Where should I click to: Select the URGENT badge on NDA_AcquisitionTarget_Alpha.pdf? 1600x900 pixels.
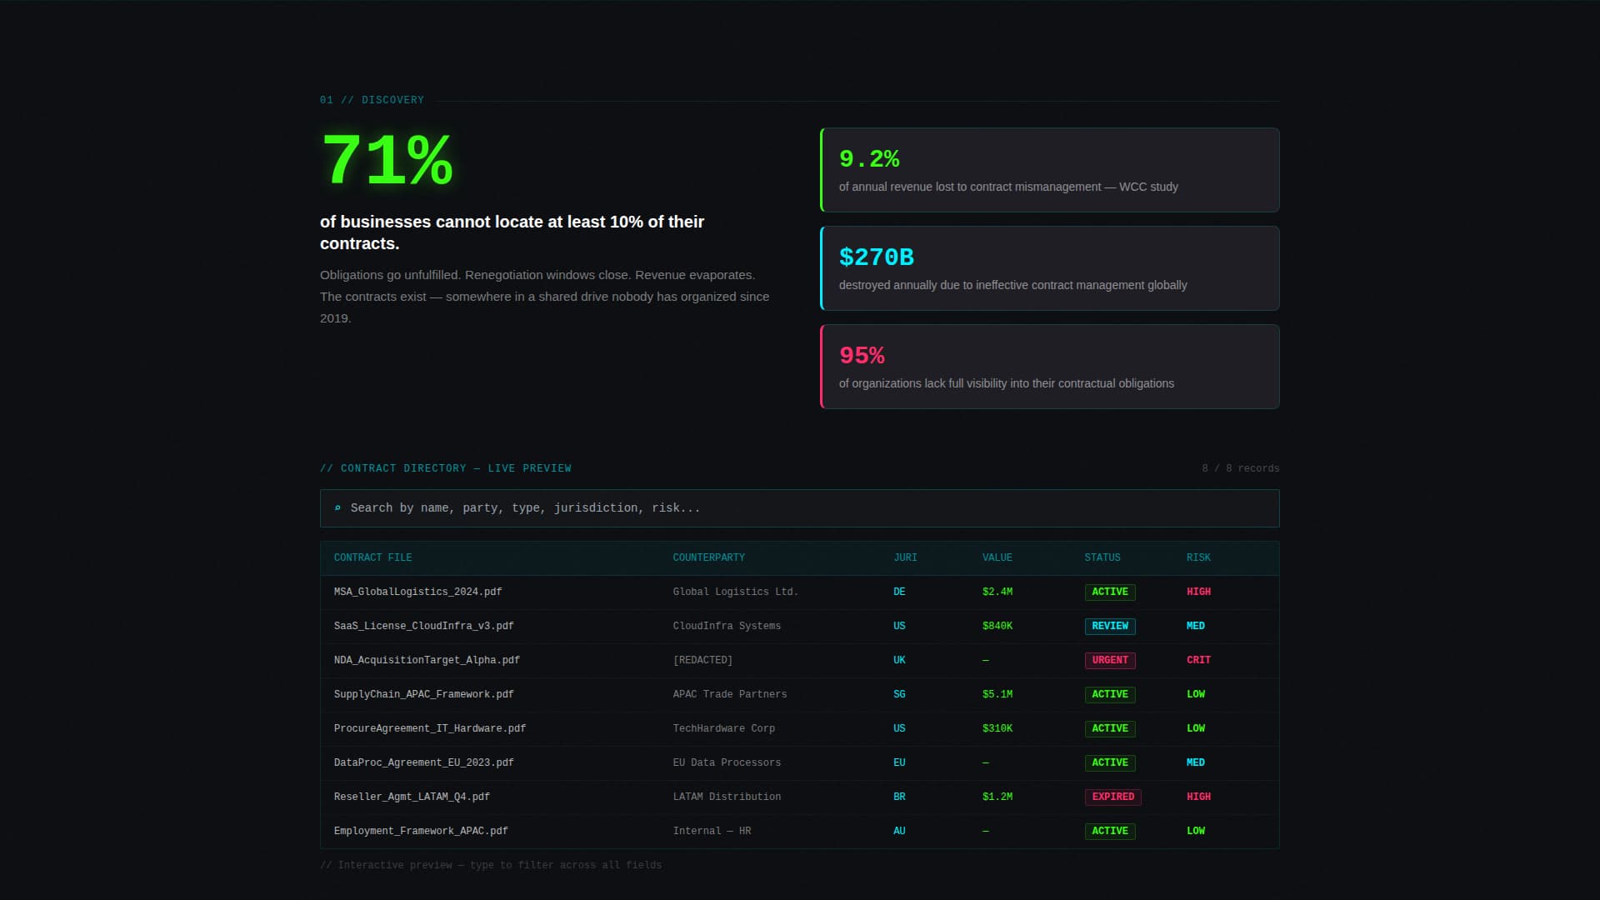[1110, 660]
